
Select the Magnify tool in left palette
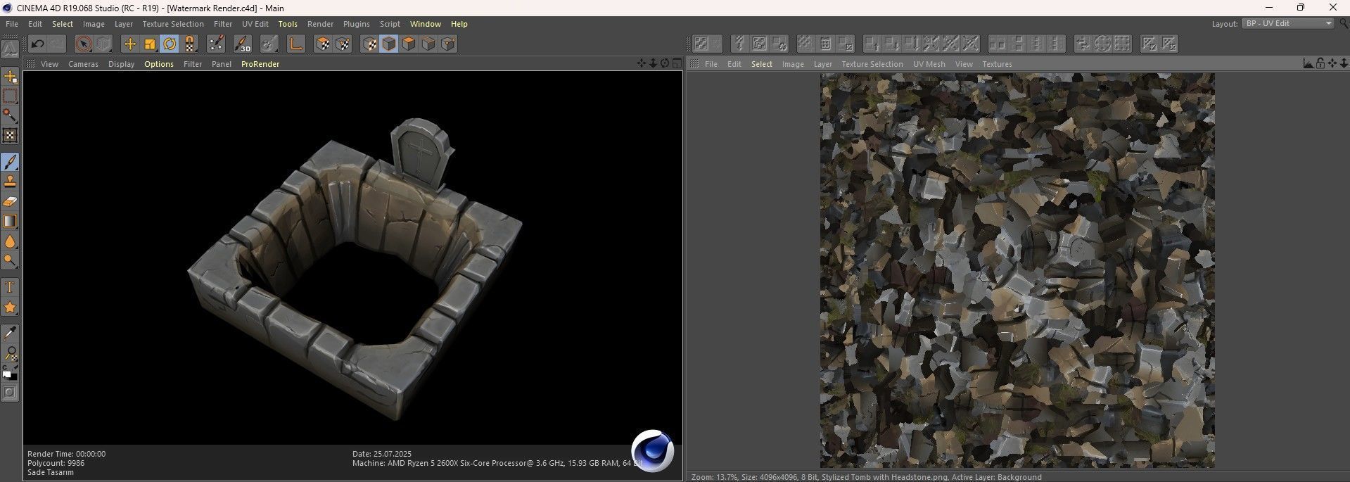pyautogui.click(x=10, y=353)
